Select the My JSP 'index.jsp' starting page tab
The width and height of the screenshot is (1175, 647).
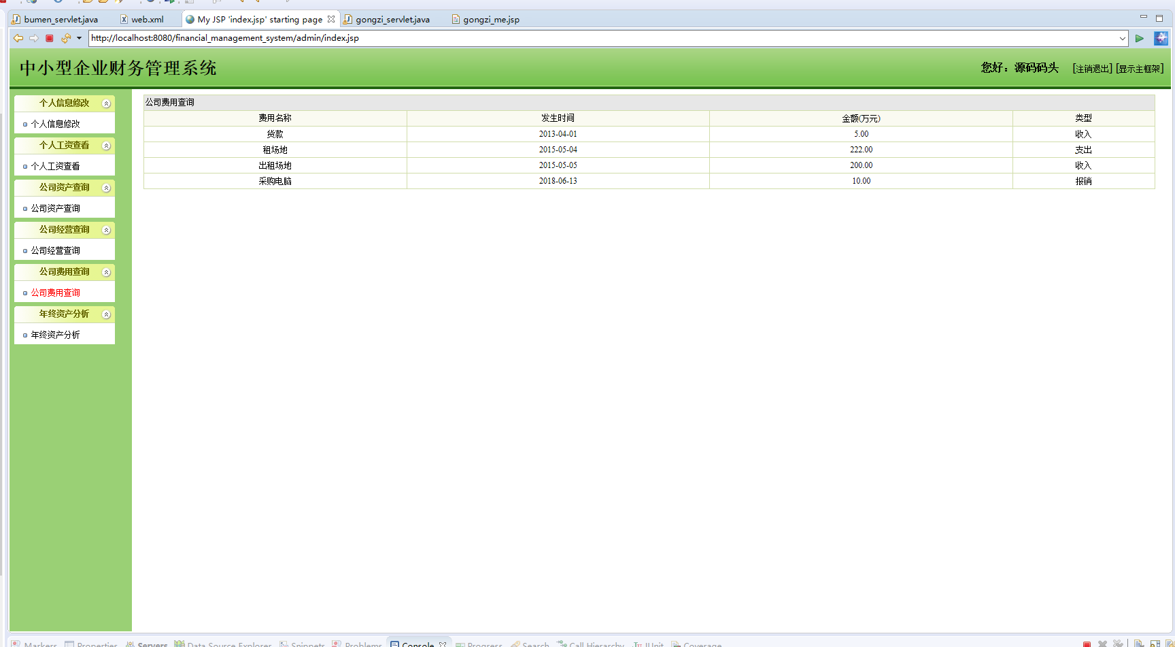tap(260, 19)
